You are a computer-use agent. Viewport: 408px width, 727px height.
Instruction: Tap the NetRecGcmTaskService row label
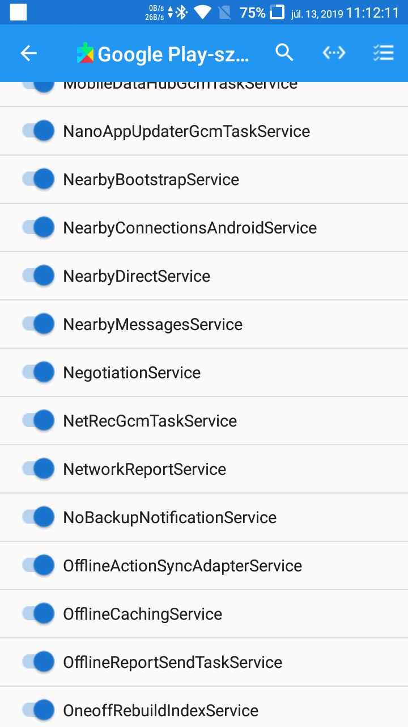pos(150,421)
